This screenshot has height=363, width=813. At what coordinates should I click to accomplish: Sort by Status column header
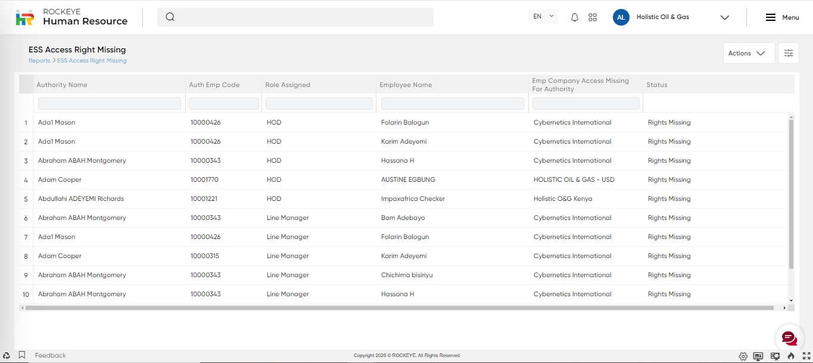(x=657, y=85)
